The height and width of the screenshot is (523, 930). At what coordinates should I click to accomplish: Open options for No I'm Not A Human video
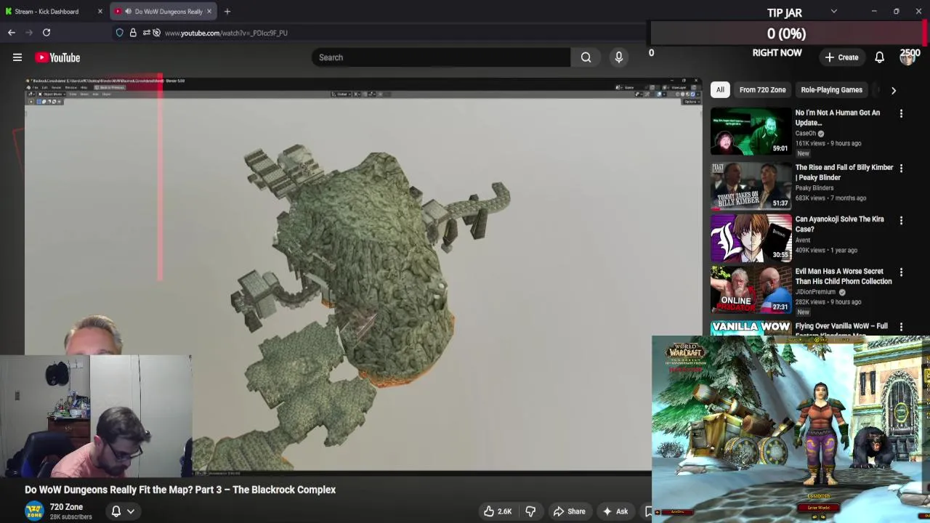901,113
